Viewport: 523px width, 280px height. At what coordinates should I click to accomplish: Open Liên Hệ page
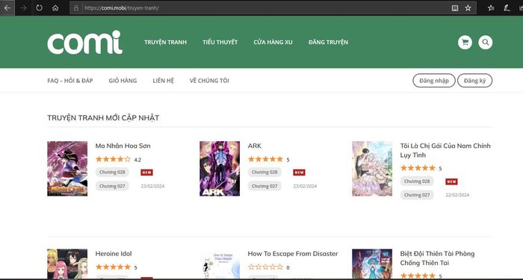point(164,81)
